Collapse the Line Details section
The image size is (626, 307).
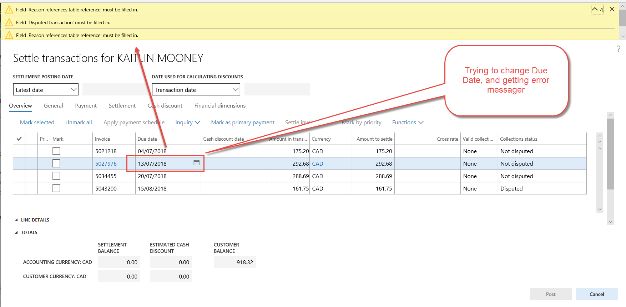(x=16, y=220)
